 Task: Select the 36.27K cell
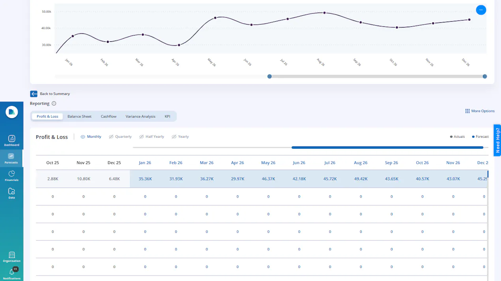click(x=207, y=179)
